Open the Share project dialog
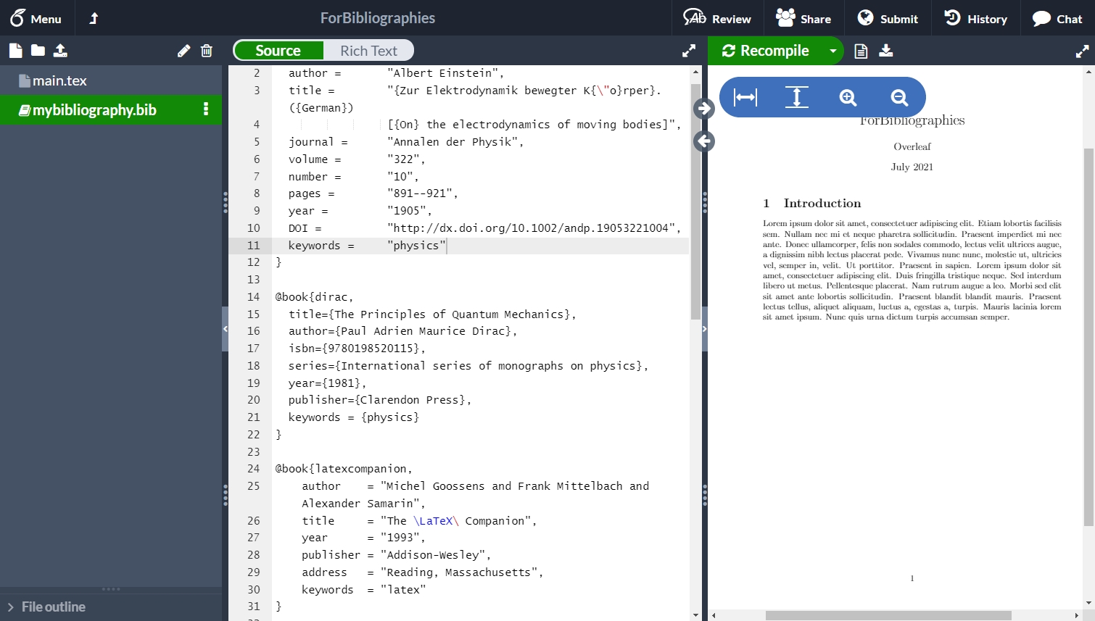The image size is (1095, 621). [x=803, y=19]
